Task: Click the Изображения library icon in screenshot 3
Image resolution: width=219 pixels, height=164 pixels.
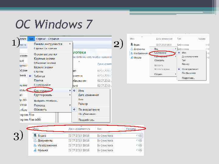Action: point(35,145)
